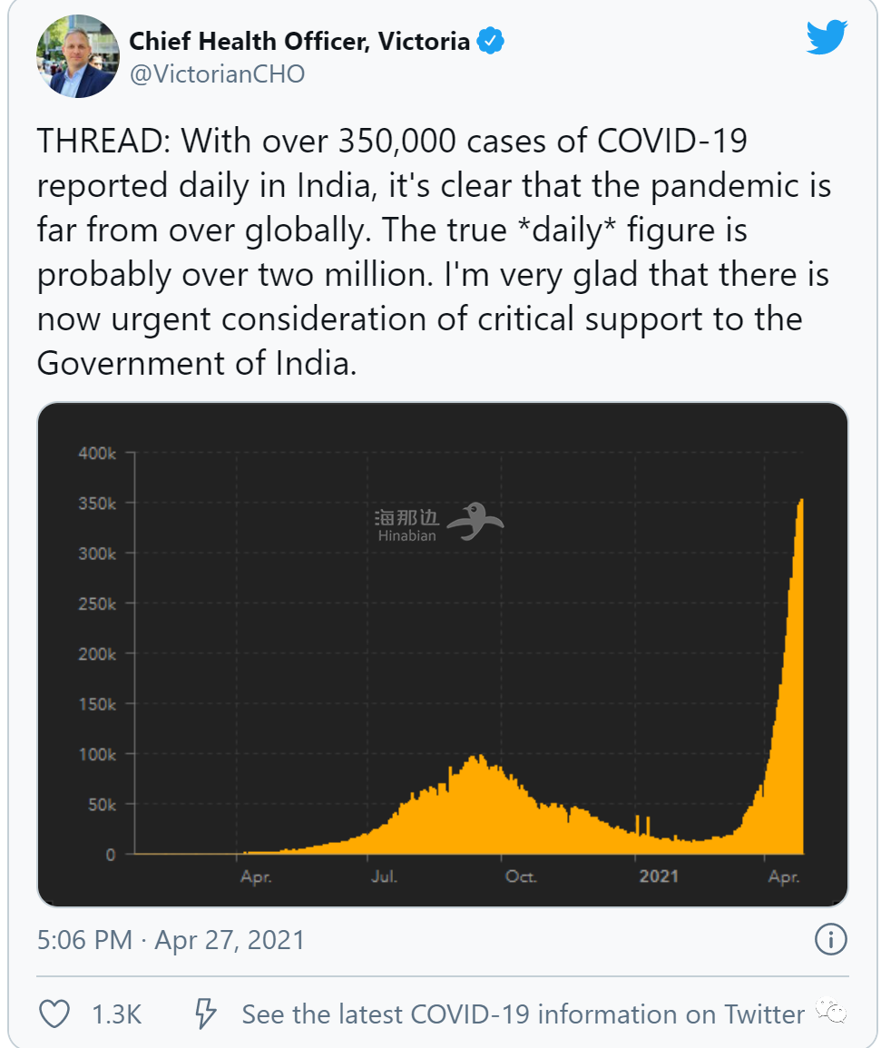The width and height of the screenshot is (881, 1048).
Task: Click the tweet text starting with "THREAD:"
Action: point(434,252)
